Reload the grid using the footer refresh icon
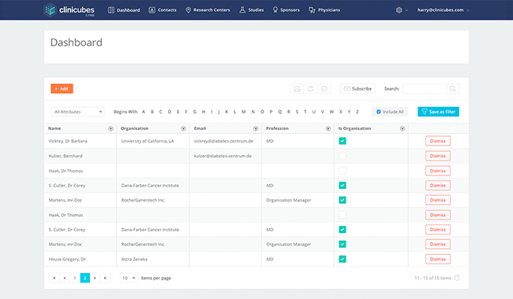 [457, 278]
